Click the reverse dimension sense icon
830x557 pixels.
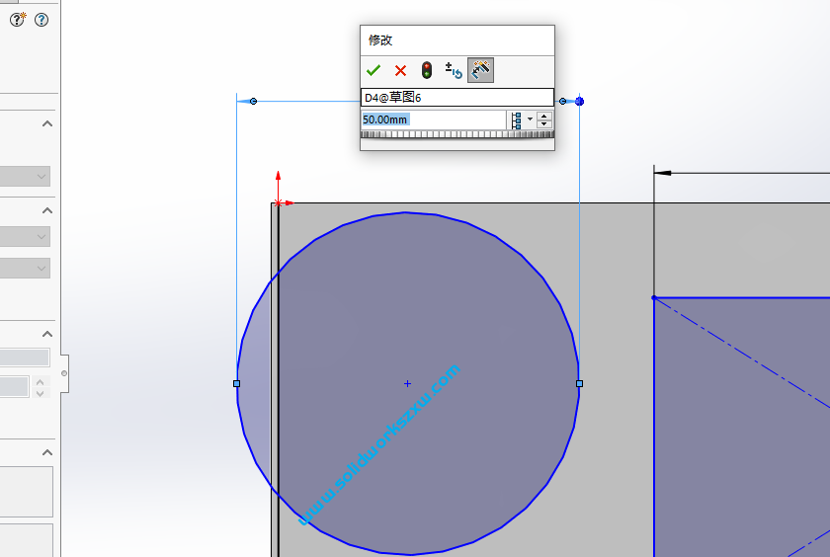click(454, 70)
